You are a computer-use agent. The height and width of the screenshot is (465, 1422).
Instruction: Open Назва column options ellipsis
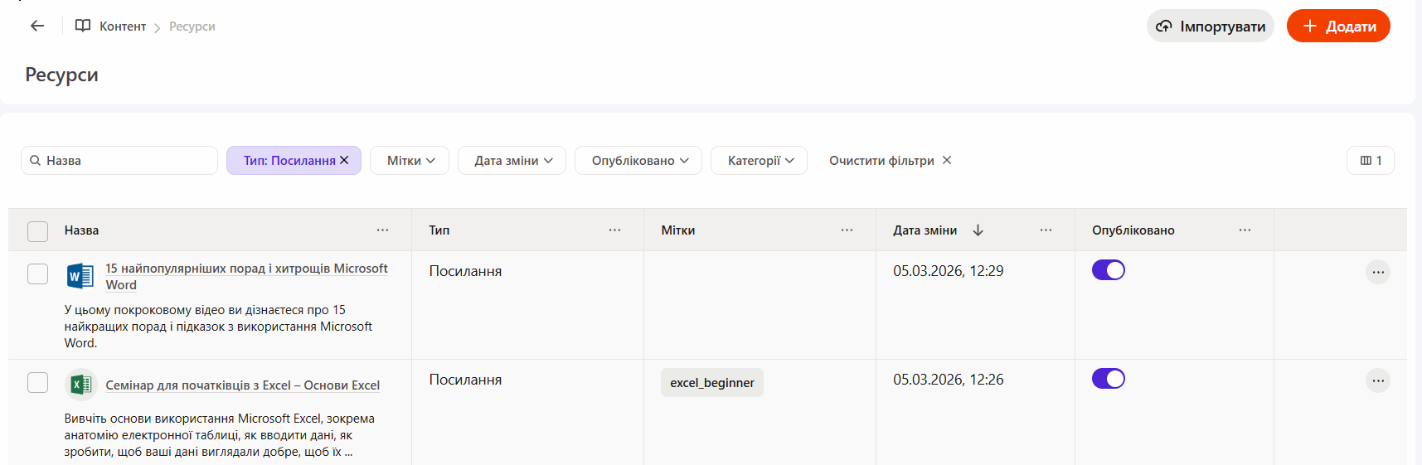click(382, 230)
